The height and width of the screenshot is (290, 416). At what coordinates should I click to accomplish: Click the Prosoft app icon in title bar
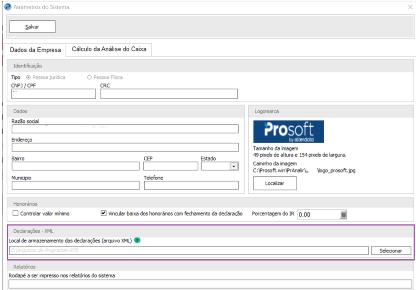click(x=8, y=7)
